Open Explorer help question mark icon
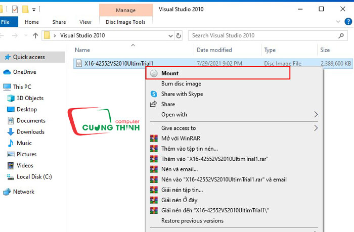The height and width of the screenshot is (232, 354). click(348, 22)
